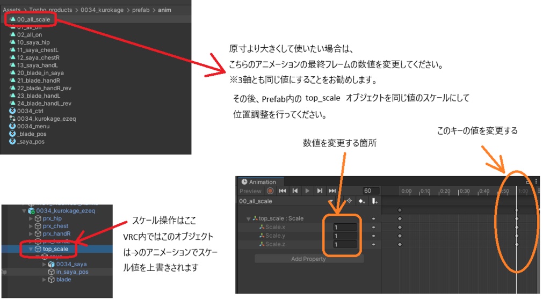Screen dimensions: 550x300
Task: Click the 0:30 timeline ruler mark
Action: tap(465, 192)
